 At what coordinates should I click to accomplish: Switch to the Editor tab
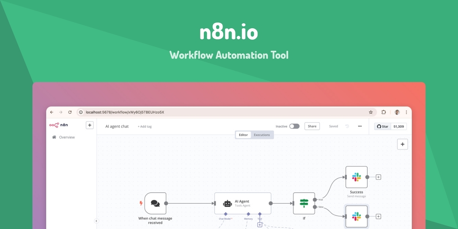(x=243, y=135)
